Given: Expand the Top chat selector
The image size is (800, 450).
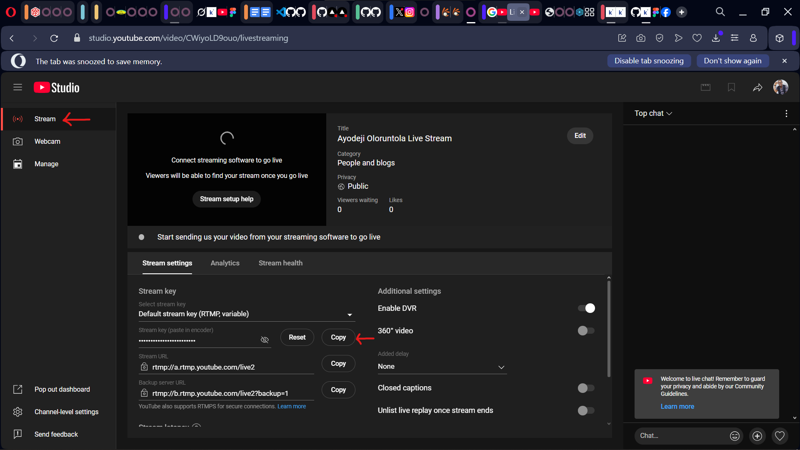Looking at the screenshot, I should [653, 113].
